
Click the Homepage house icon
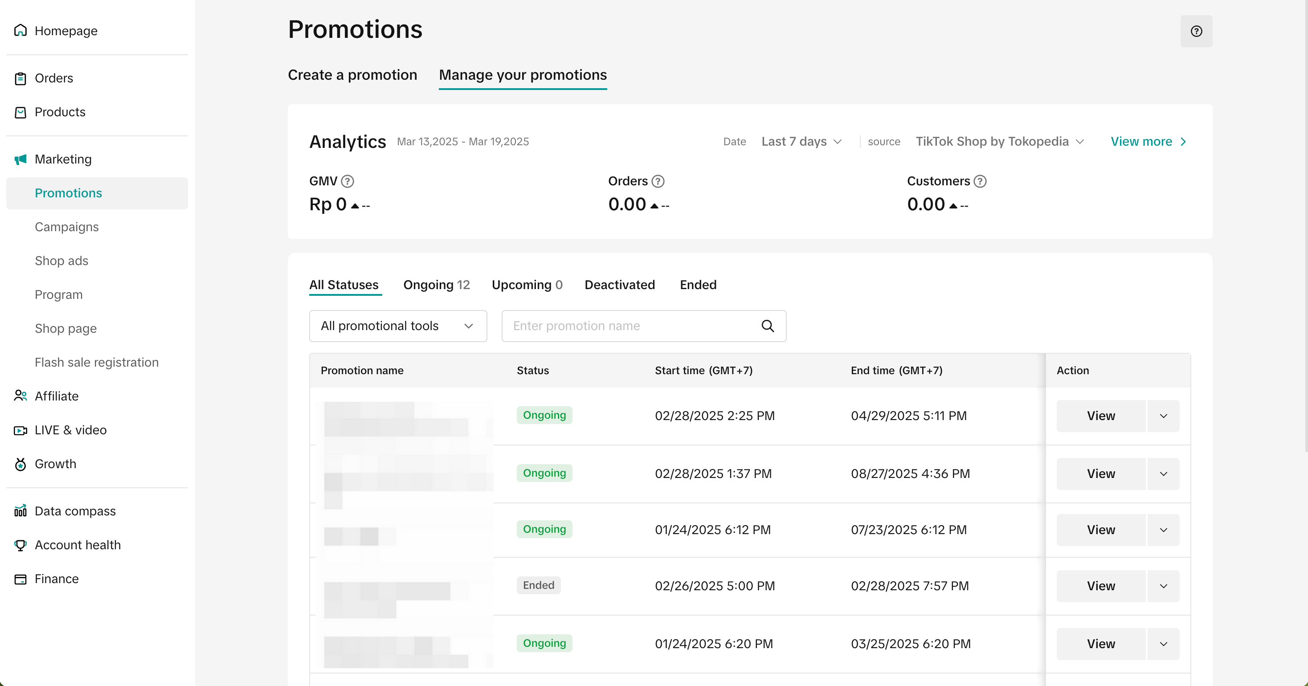[20, 30]
